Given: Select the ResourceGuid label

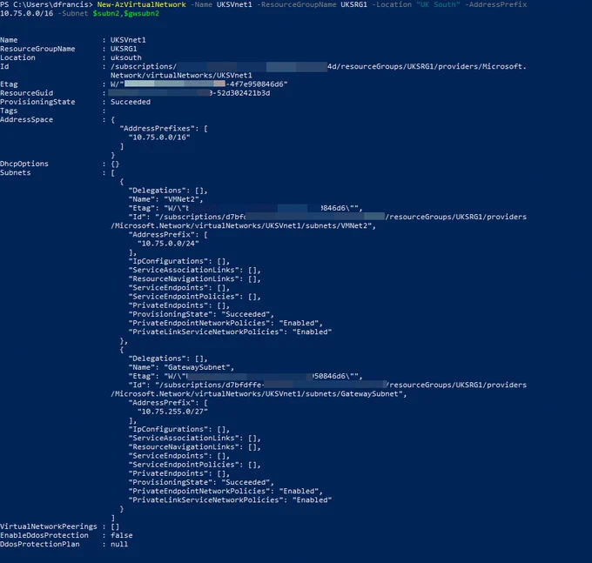Looking at the screenshot, I should [x=26, y=93].
